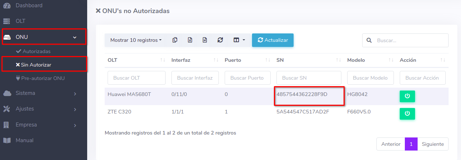Authorize the Huawei MA5680T ONU power button
461x160 pixels.
click(407, 96)
